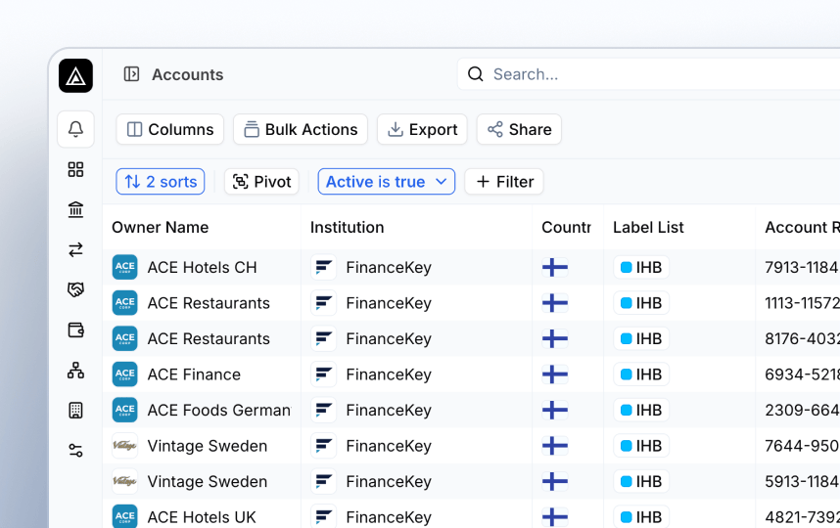Click the Share button
The height and width of the screenshot is (528, 840).
tap(519, 129)
